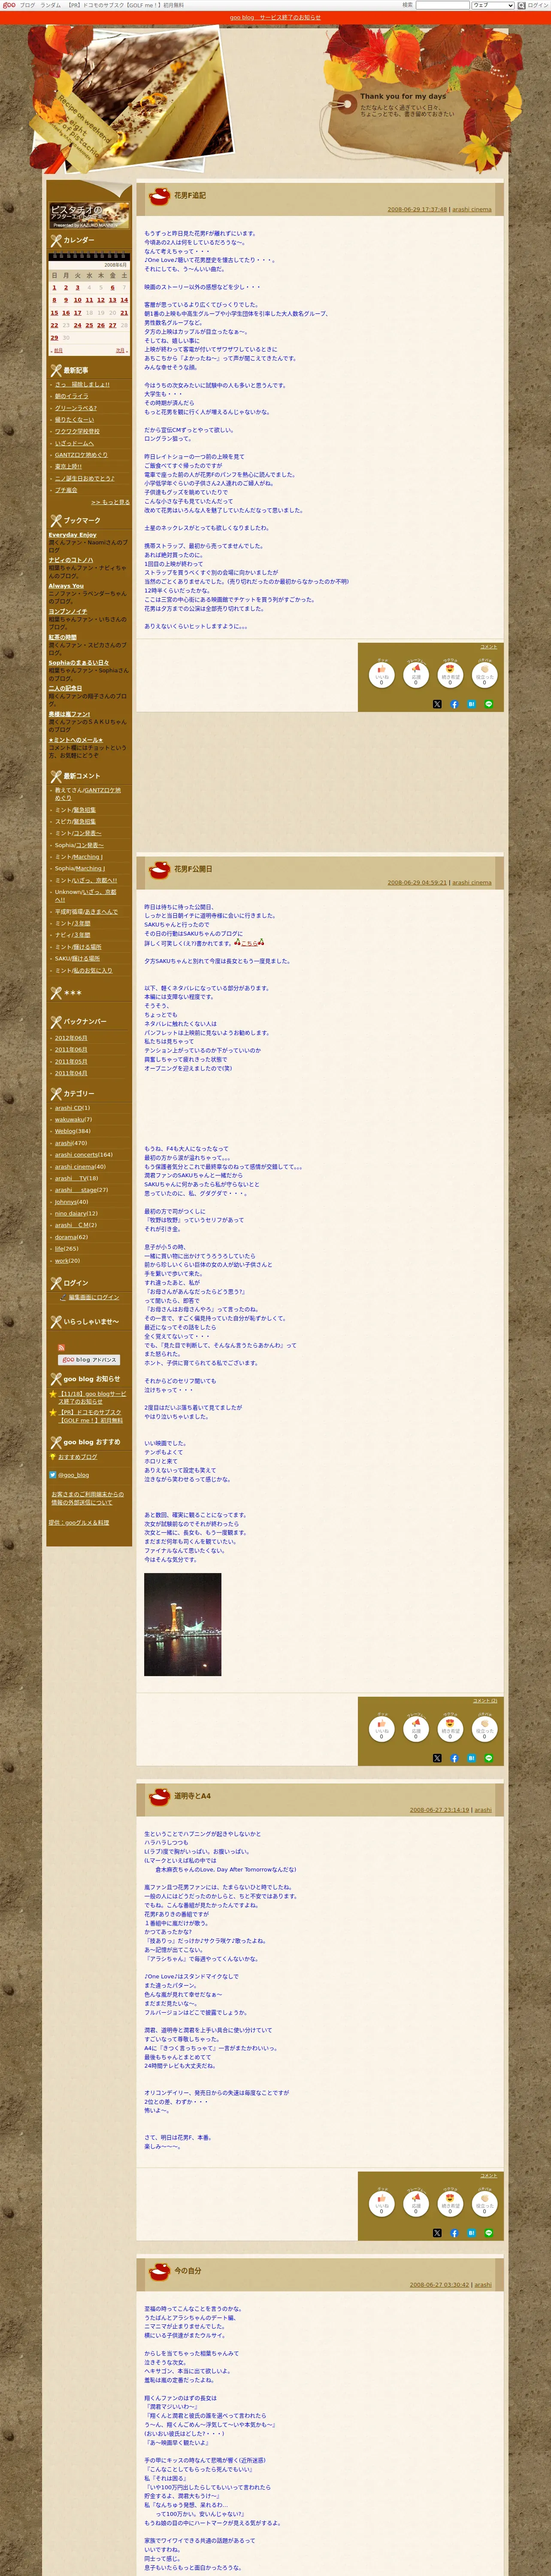The image size is (551, 2576).
Task: Open bookmark Everyday Enjoy
Action: click(73, 535)
